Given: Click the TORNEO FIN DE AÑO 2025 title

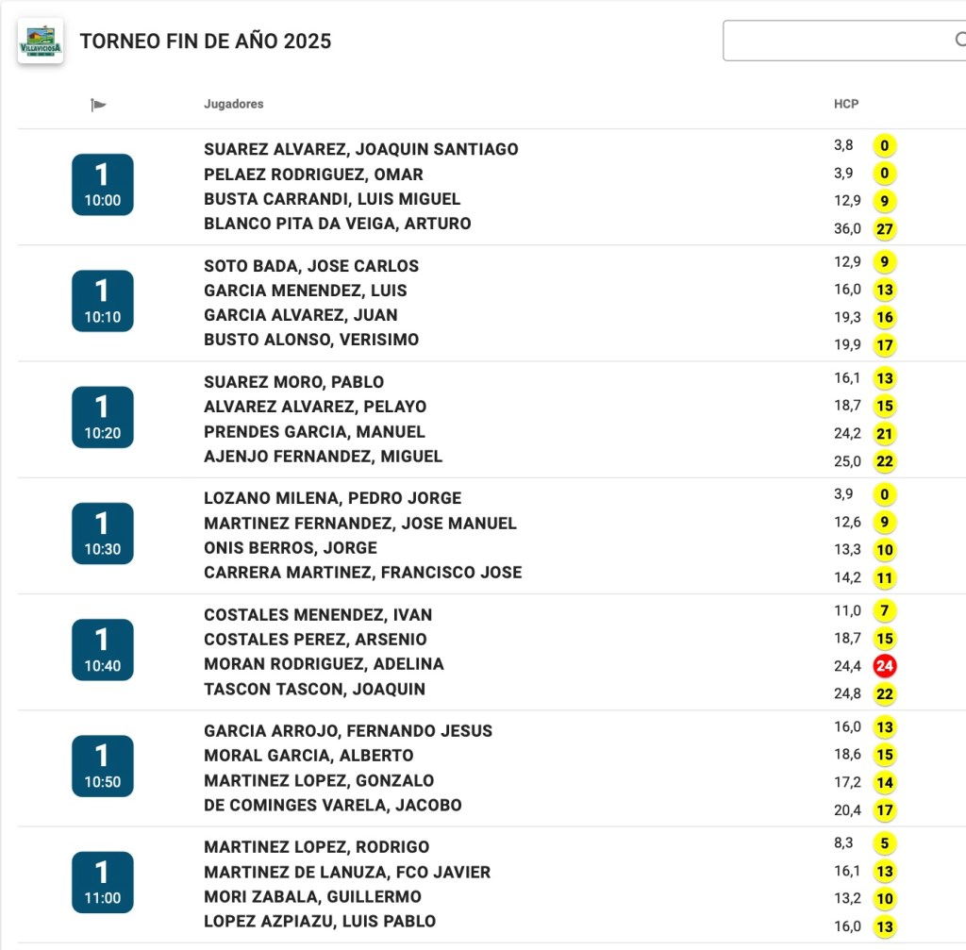Looking at the screenshot, I should (x=206, y=42).
